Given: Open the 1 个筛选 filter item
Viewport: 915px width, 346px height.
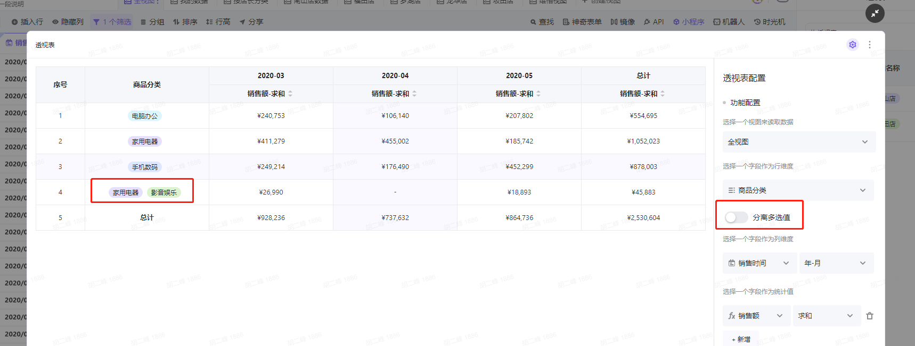Looking at the screenshot, I should coord(112,22).
